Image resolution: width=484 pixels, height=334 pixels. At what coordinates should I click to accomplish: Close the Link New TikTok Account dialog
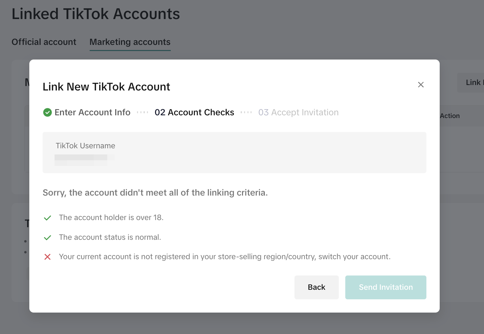pyautogui.click(x=421, y=85)
